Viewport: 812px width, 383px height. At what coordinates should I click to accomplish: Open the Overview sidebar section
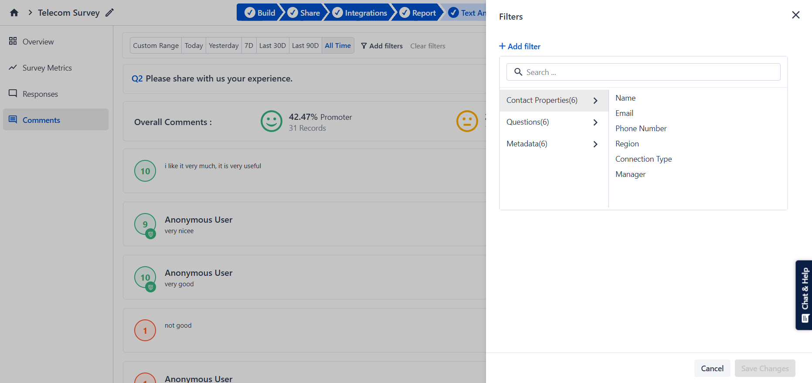coord(38,42)
